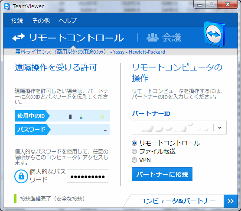Expand the パートナーID dropdown arrow

220,128
